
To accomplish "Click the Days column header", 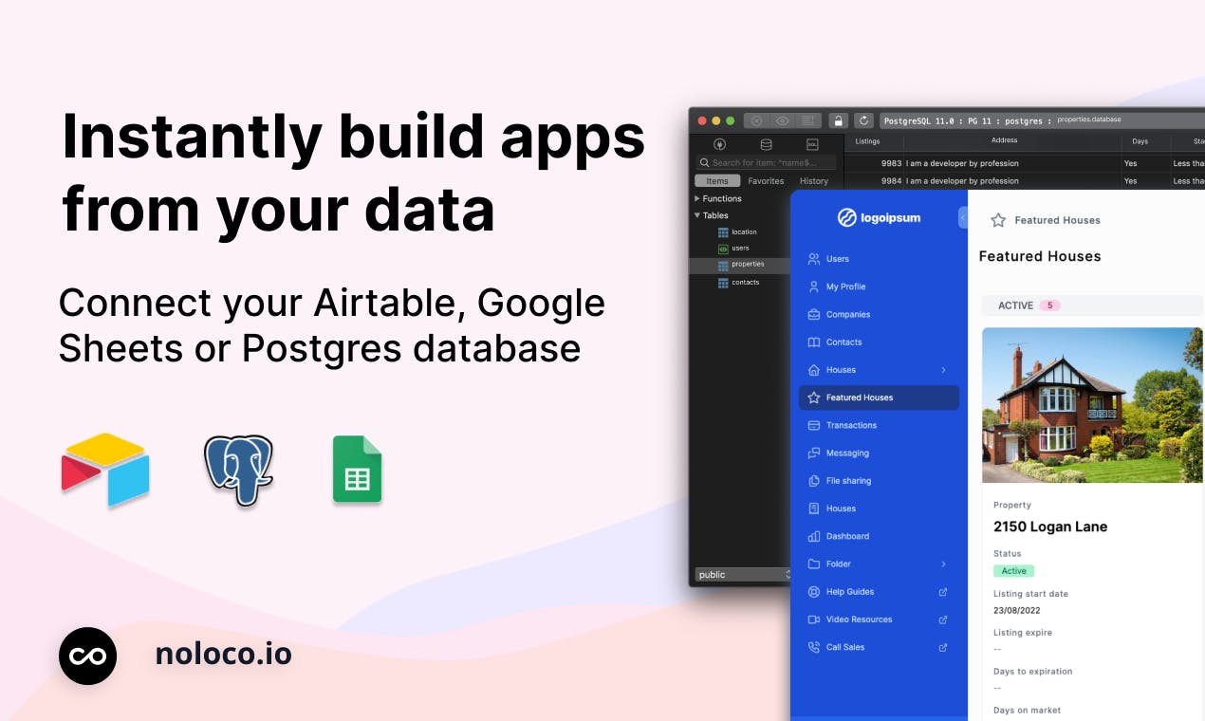I will [1140, 141].
